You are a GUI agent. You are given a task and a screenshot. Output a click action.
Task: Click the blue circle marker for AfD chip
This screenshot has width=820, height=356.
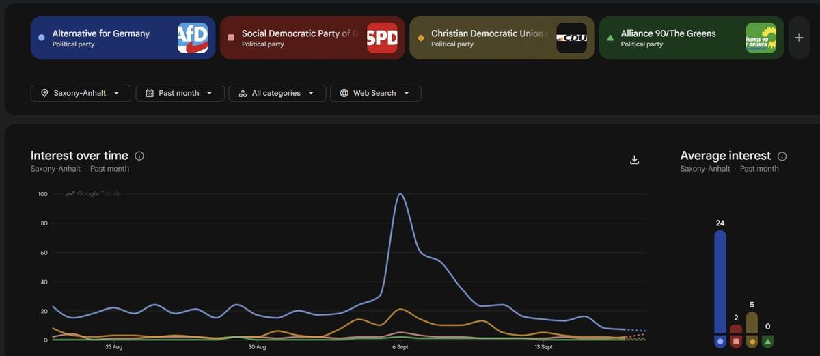click(x=42, y=38)
